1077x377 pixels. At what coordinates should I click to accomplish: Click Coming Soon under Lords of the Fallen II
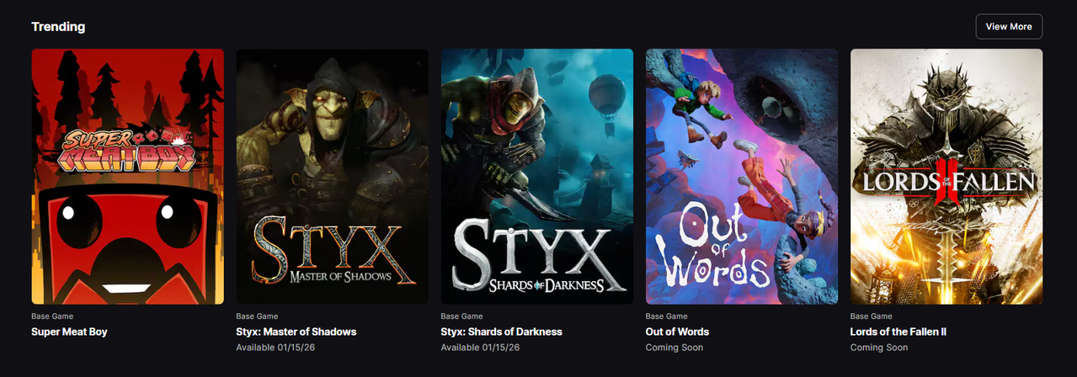pos(879,348)
